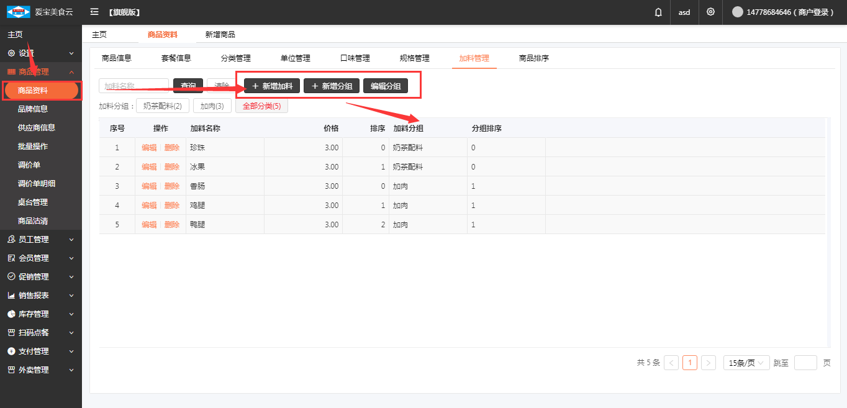Switch to the 规格管理 tab

(x=414, y=58)
